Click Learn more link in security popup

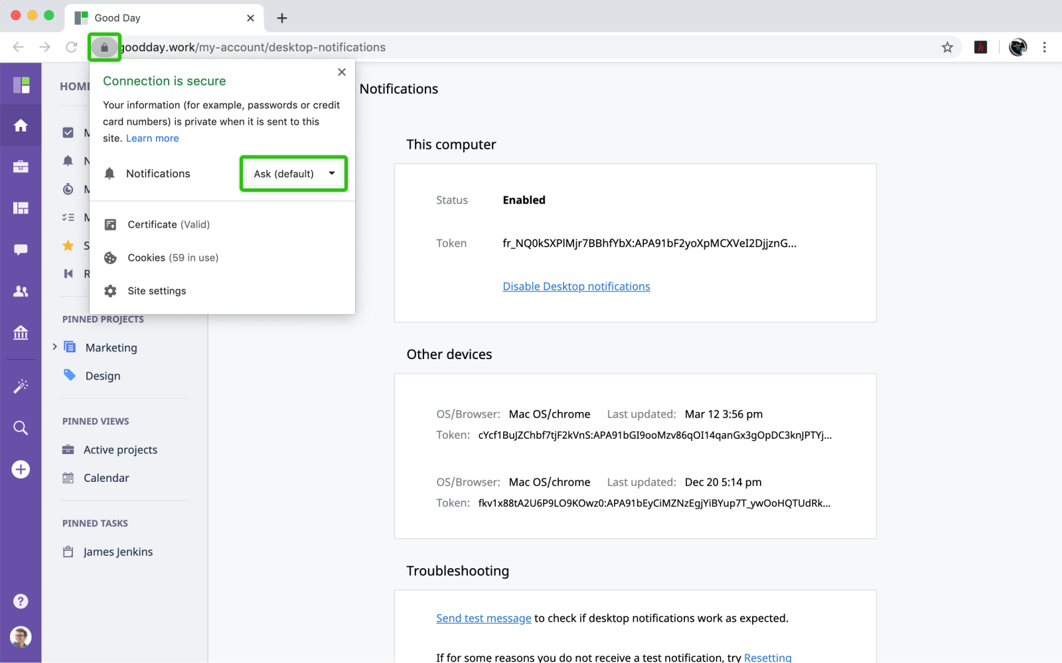pyautogui.click(x=153, y=138)
